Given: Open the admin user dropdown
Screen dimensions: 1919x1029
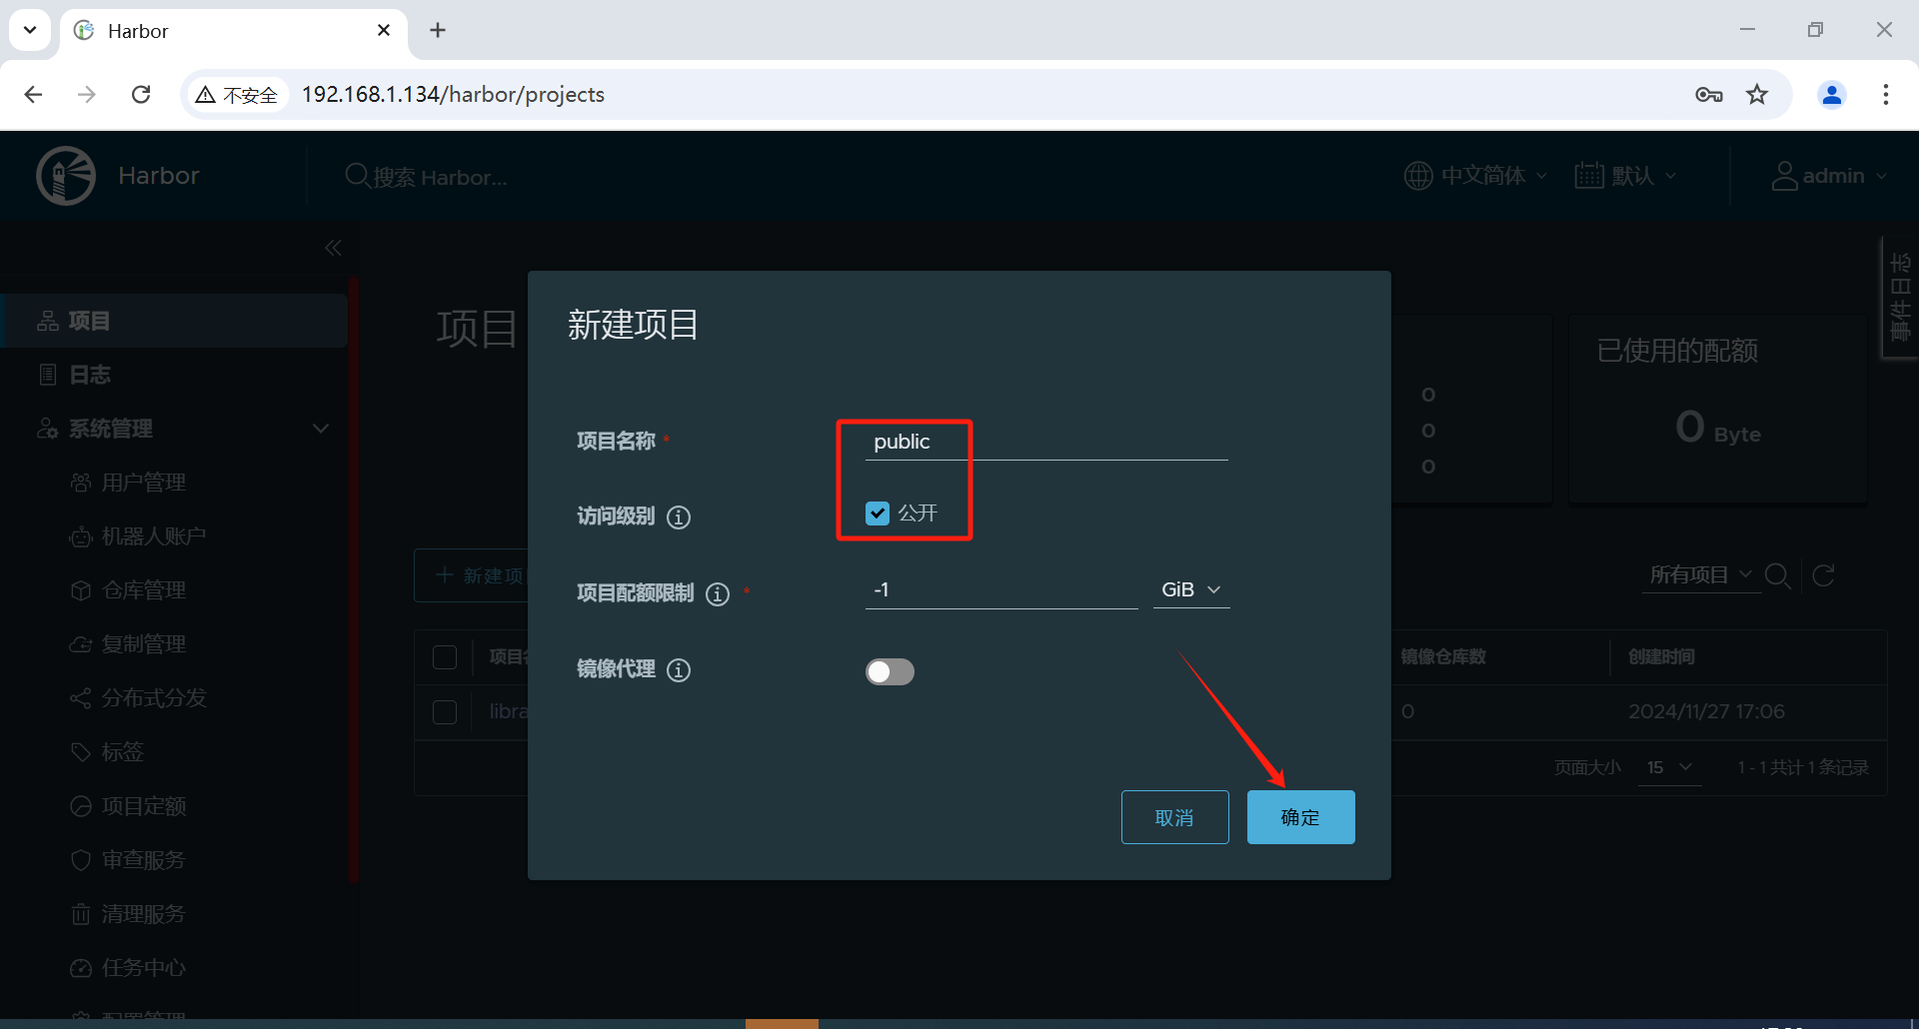Looking at the screenshot, I should [1829, 176].
